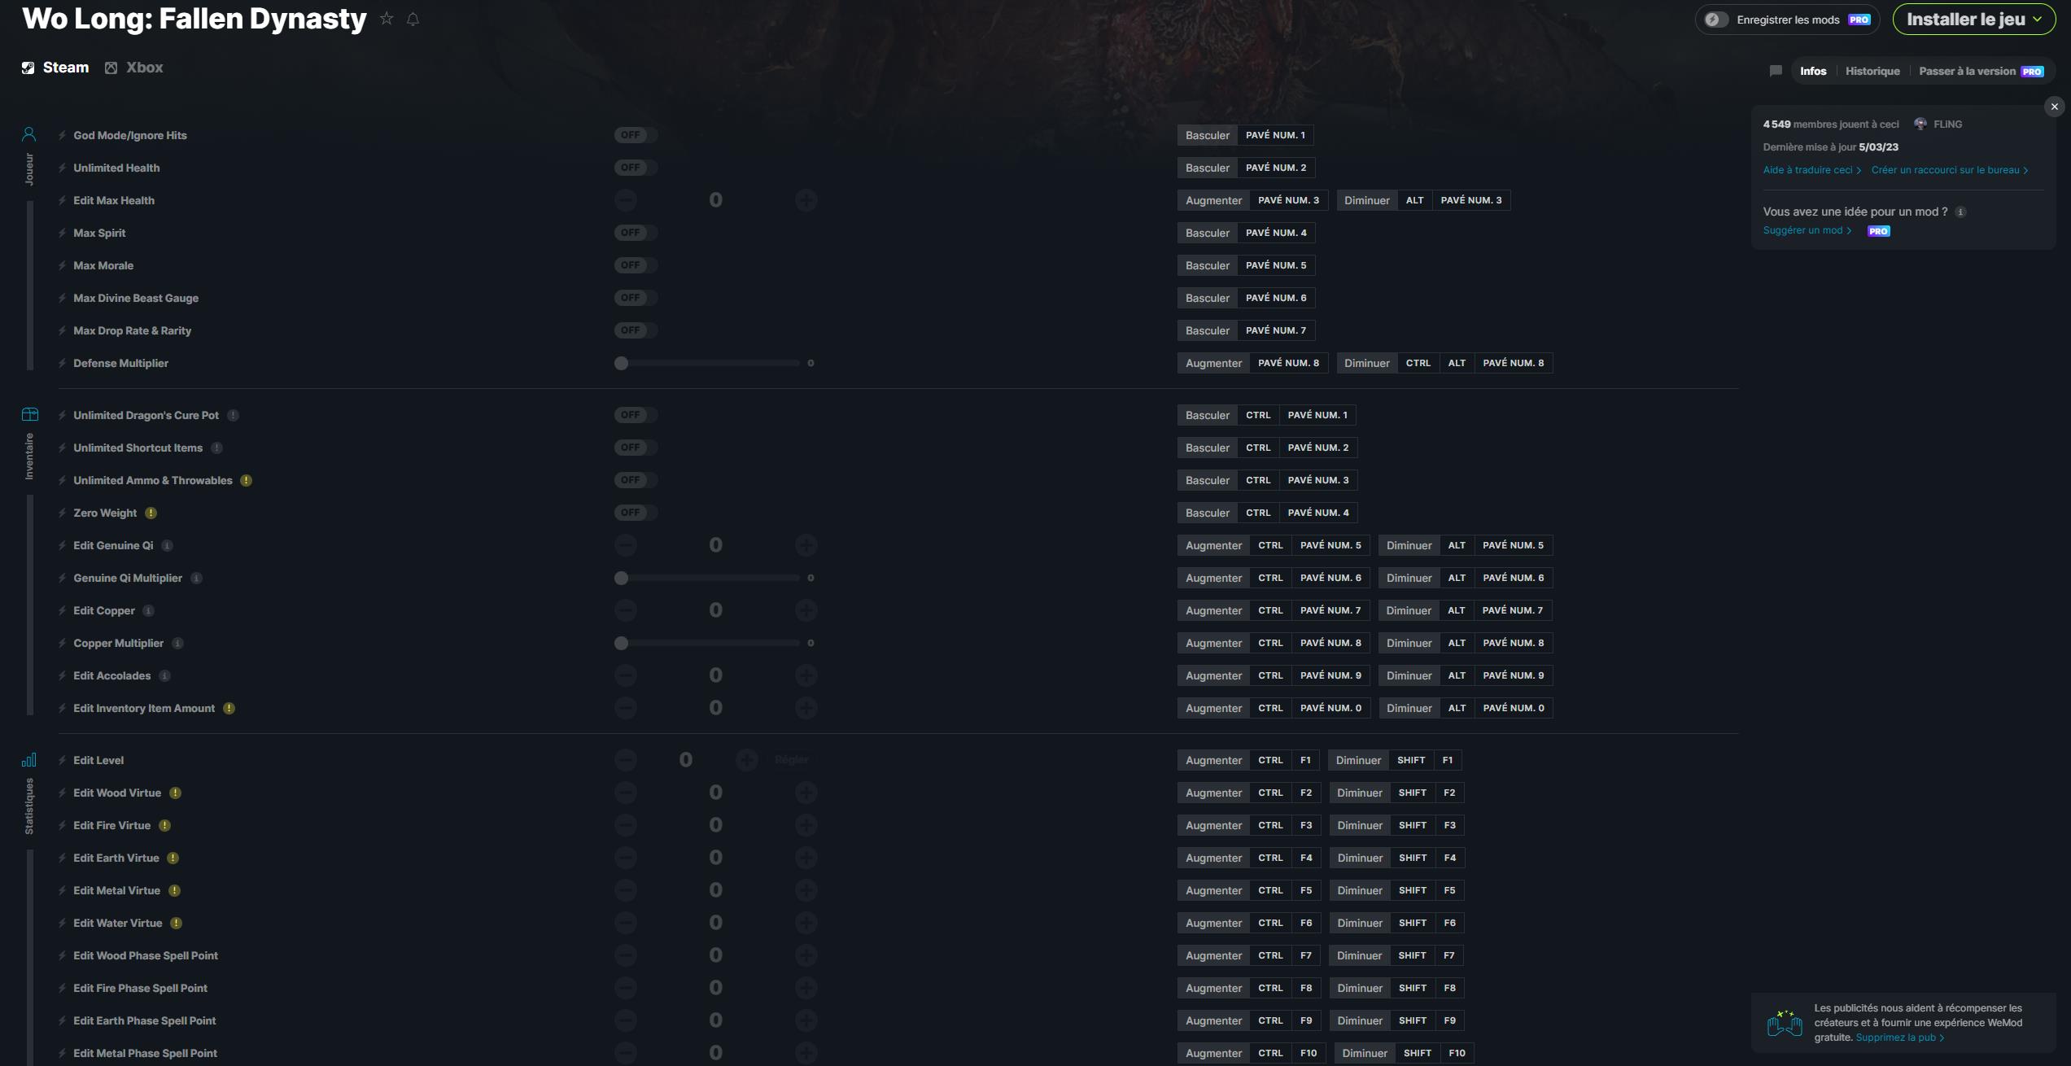The image size is (2071, 1066).
Task: Click the favorite star next to game title
Action: (x=387, y=19)
